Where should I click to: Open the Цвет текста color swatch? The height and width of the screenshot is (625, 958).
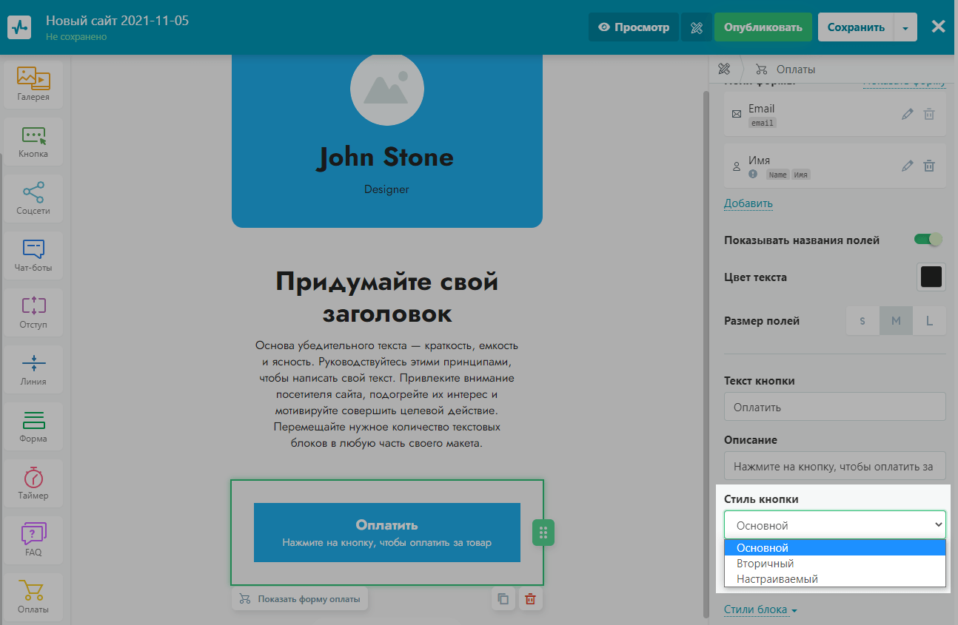[931, 277]
